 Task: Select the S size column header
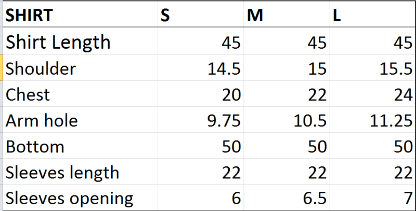pos(201,14)
